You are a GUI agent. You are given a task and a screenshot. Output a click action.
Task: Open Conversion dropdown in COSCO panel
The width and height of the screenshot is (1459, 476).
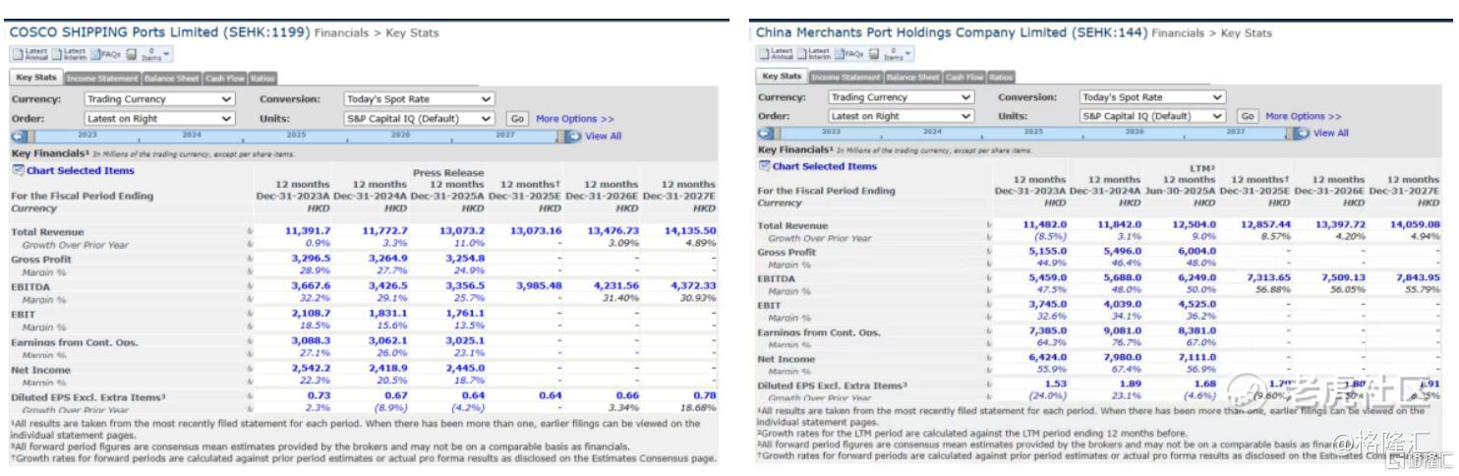tap(419, 99)
